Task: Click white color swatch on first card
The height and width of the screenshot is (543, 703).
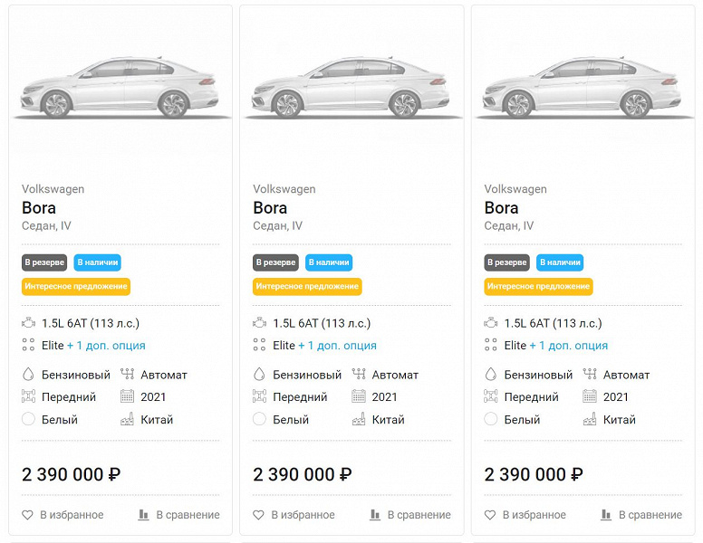Action: (x=28, y=419)
